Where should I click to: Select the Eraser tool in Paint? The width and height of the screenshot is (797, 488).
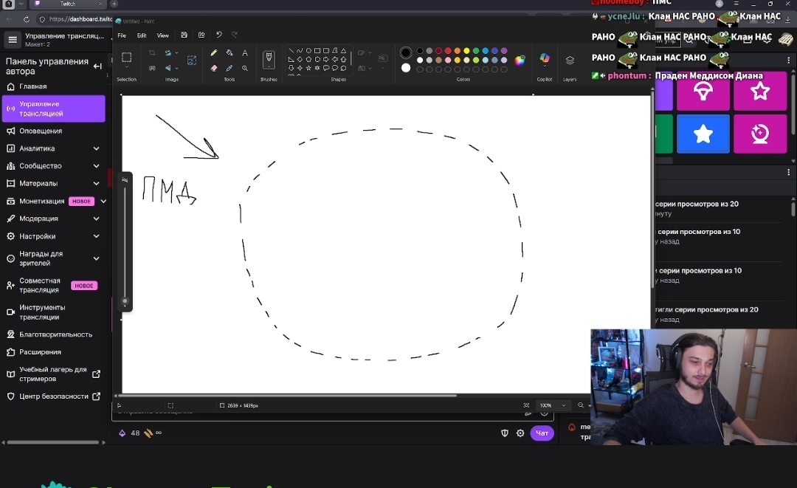click(x=214, y=68)
